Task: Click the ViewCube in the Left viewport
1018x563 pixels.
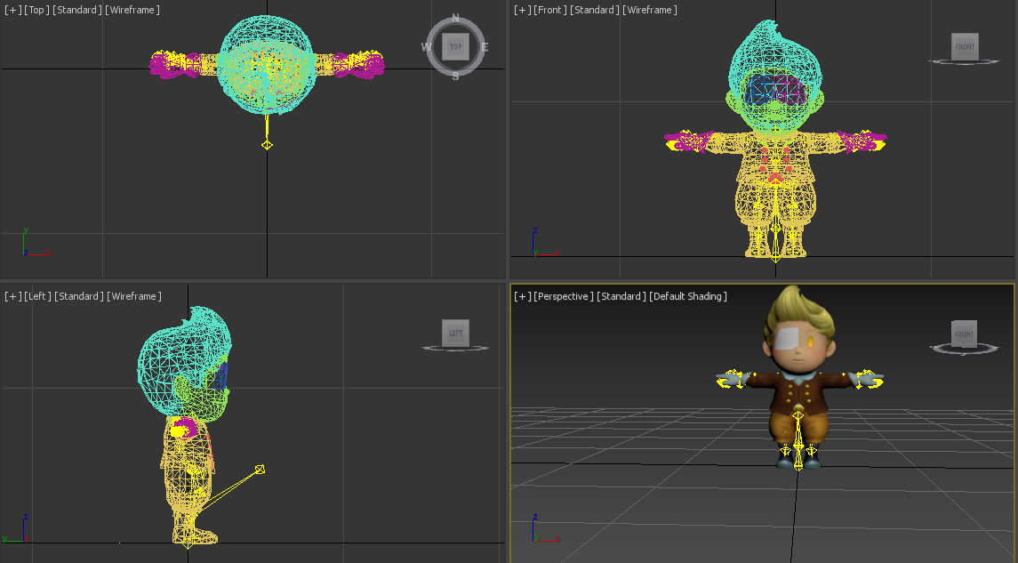Action: coord(455,333)
